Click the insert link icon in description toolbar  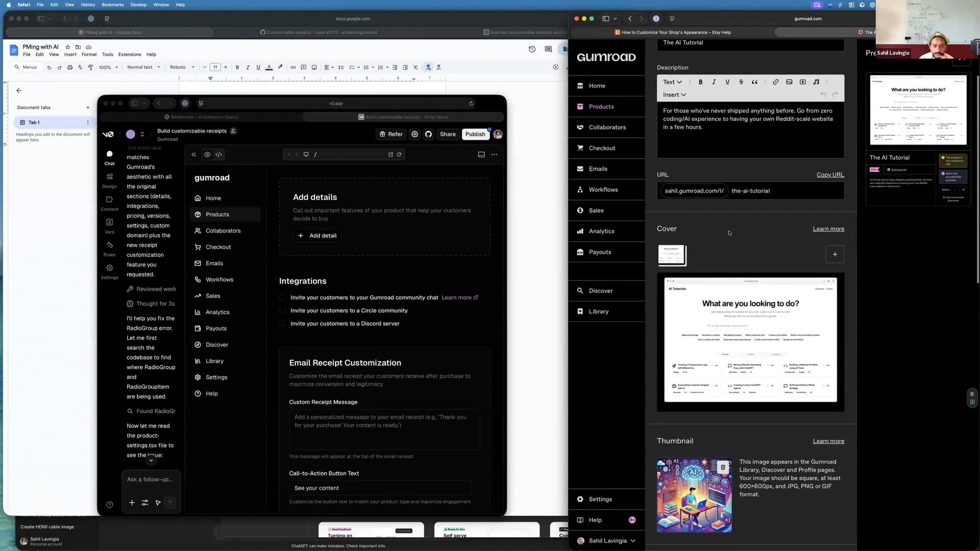(775, 82)
